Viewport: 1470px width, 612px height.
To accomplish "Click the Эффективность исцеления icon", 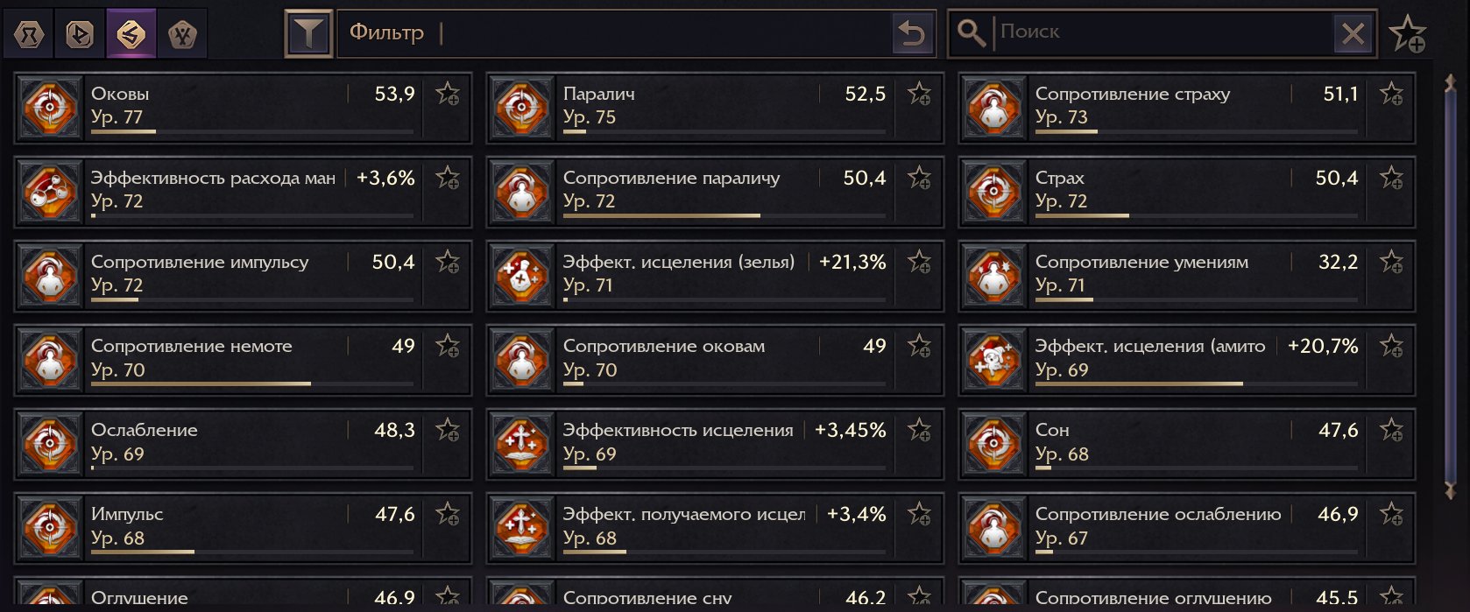I will [x=522, y=444].
